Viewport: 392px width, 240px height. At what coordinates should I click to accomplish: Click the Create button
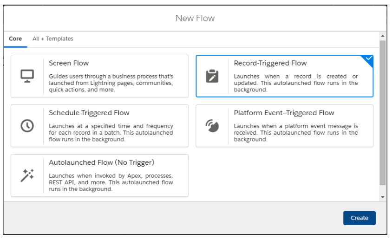tap(359, 218)
